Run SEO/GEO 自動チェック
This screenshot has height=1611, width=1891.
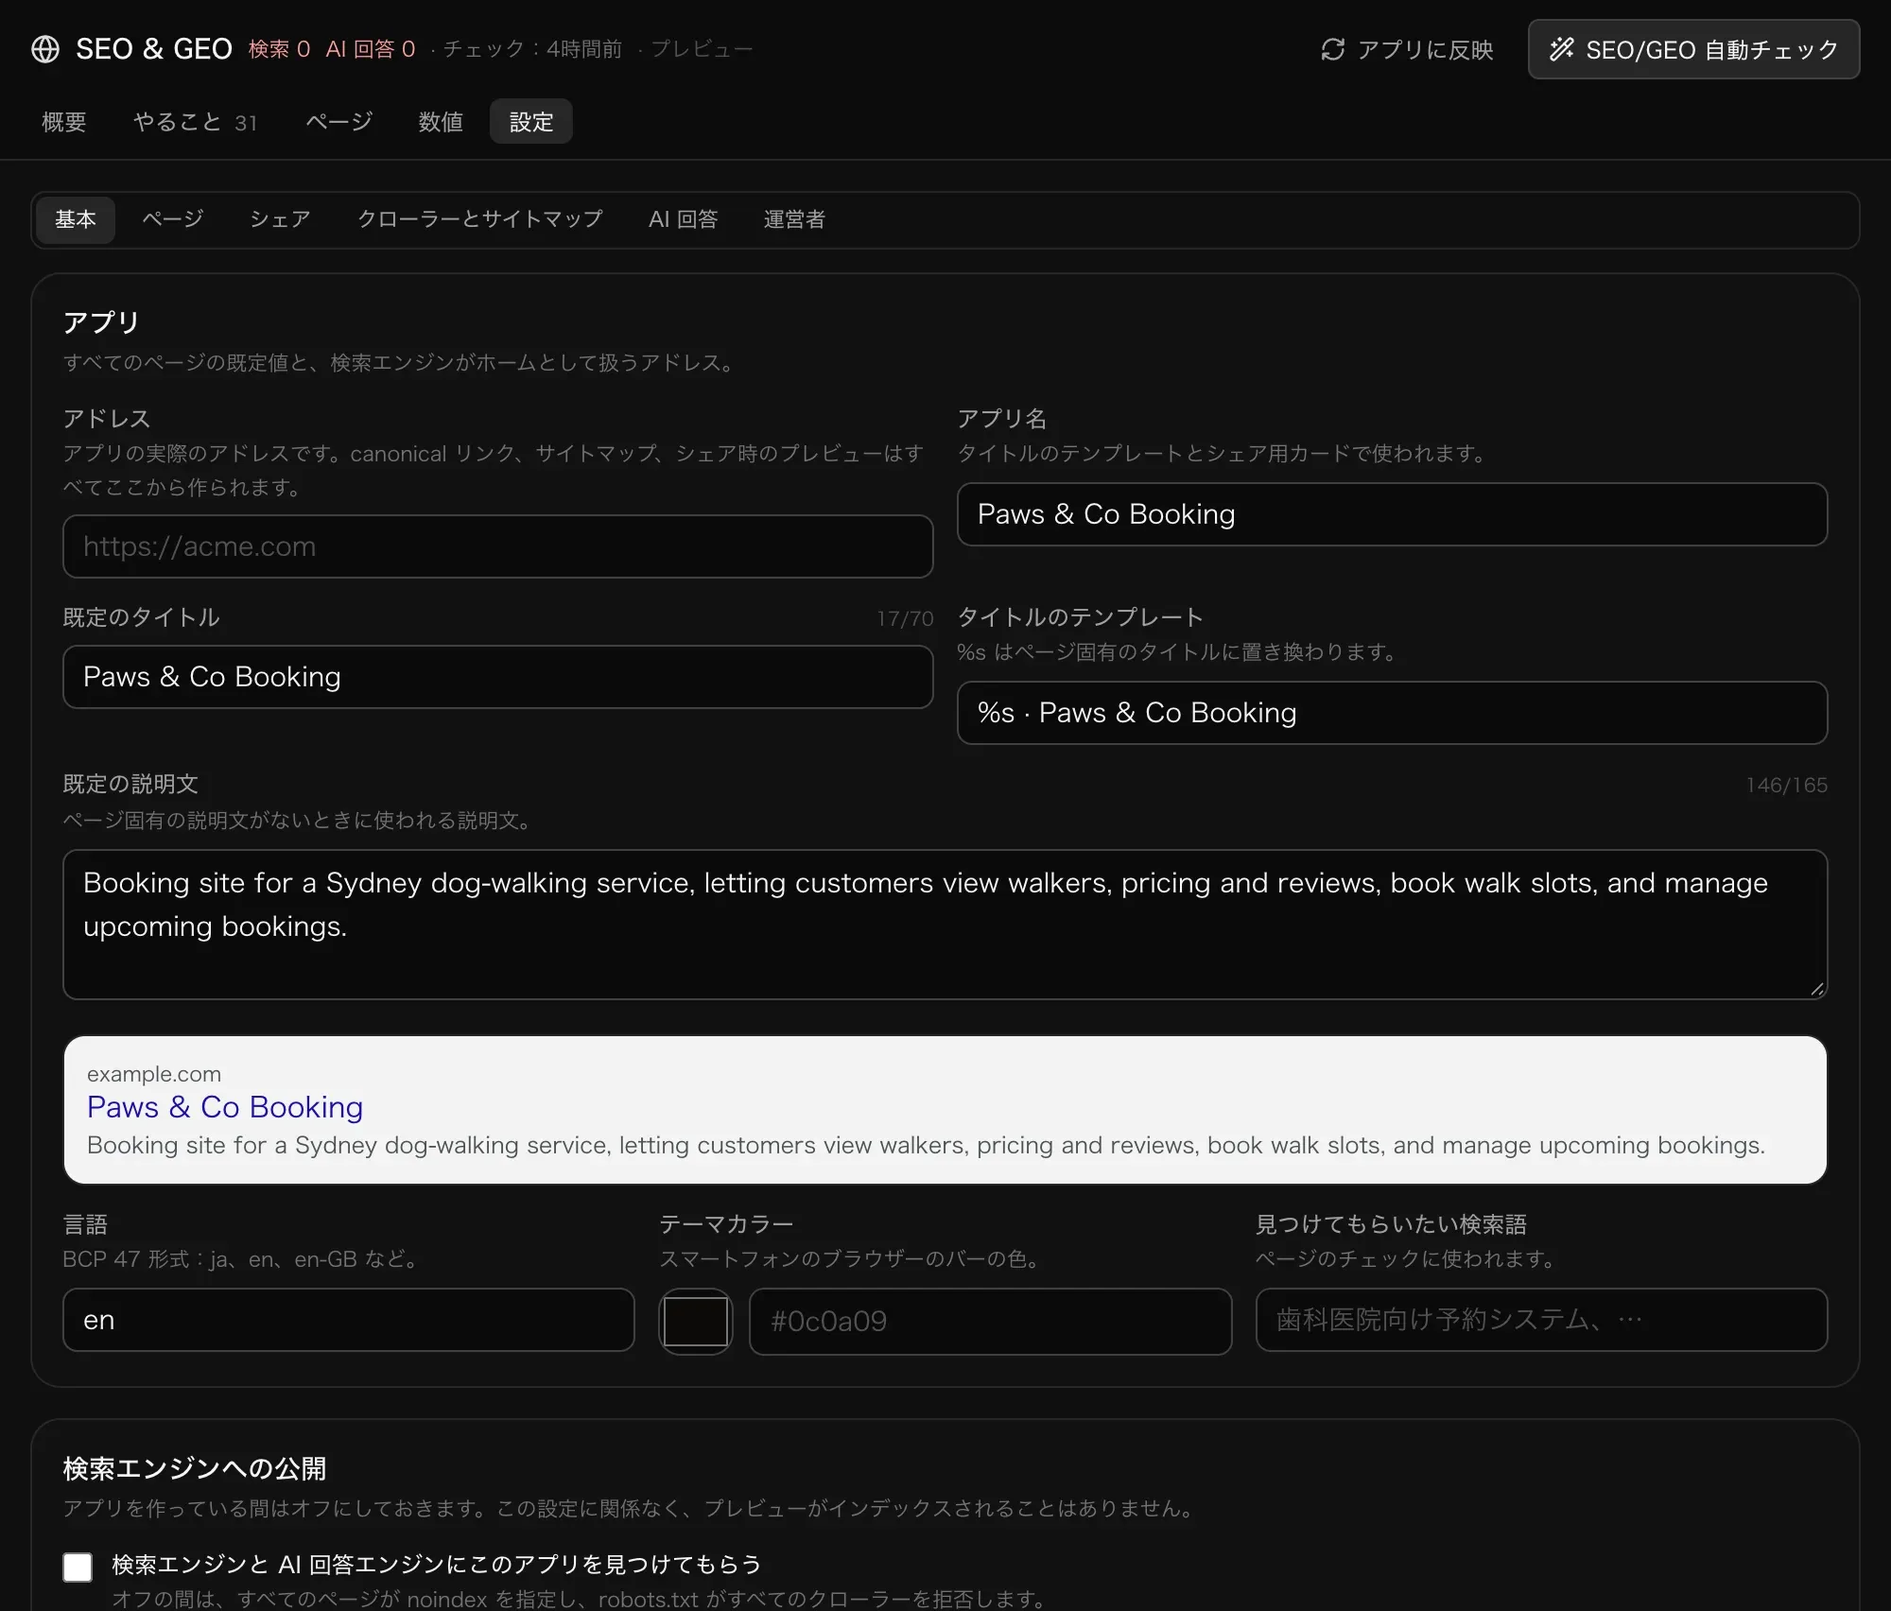coord(1693,49)
